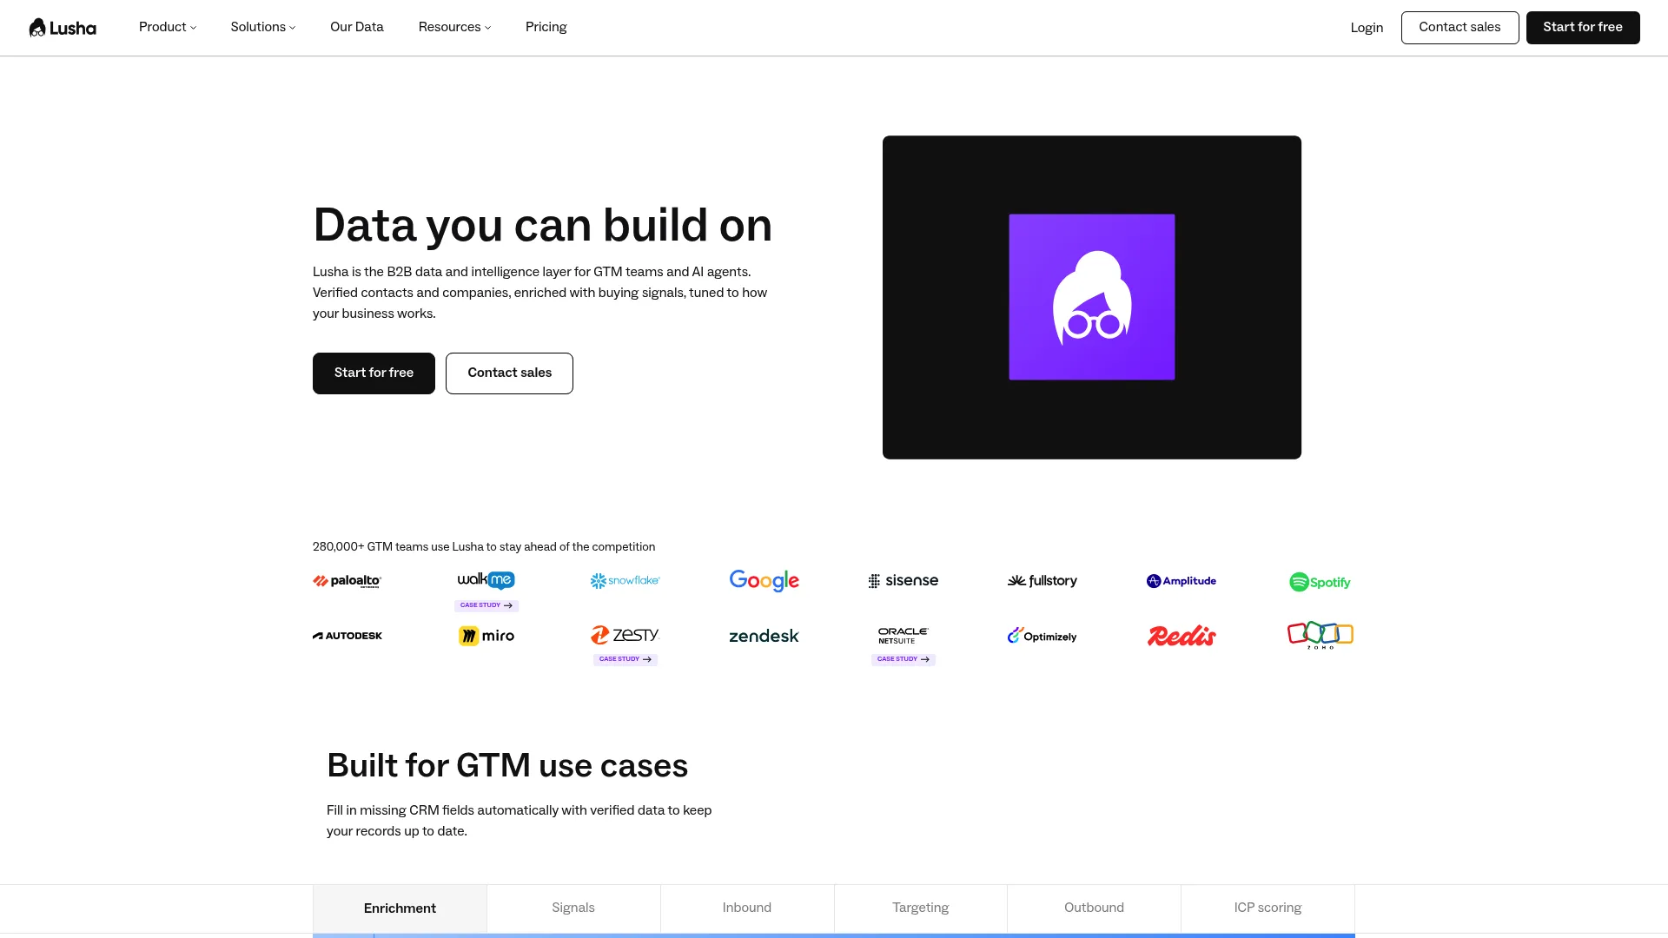
Task: Click the Zendesk logo
Action: [x=764, y=636]
